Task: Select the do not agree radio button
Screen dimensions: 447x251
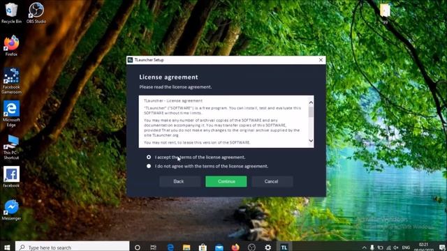Action: (x=149, y=166)
